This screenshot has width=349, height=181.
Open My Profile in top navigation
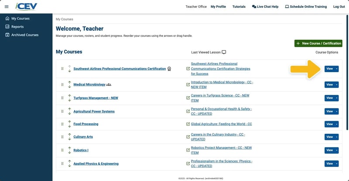[219, 7]
